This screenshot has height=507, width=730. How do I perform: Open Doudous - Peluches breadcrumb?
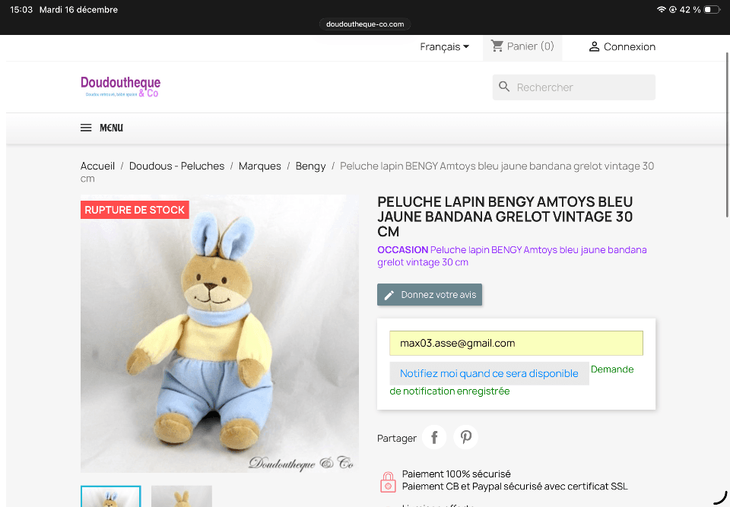pyautogui.click(x=176, y=166)
